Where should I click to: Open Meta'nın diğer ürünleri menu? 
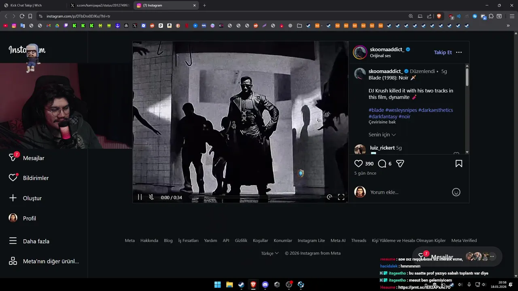coord(44,261)
